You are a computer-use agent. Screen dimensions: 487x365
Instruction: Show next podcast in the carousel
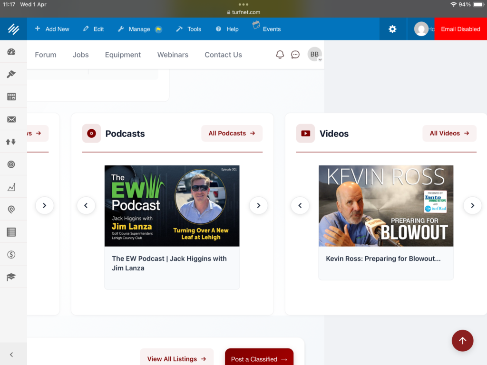[x=258, y=205]
